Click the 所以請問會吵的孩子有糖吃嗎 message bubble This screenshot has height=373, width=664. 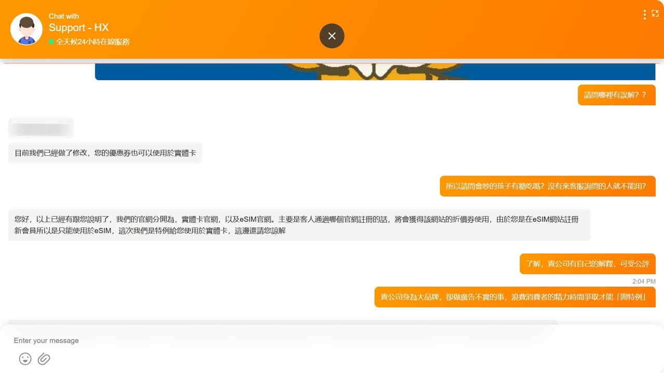(547, 186)
